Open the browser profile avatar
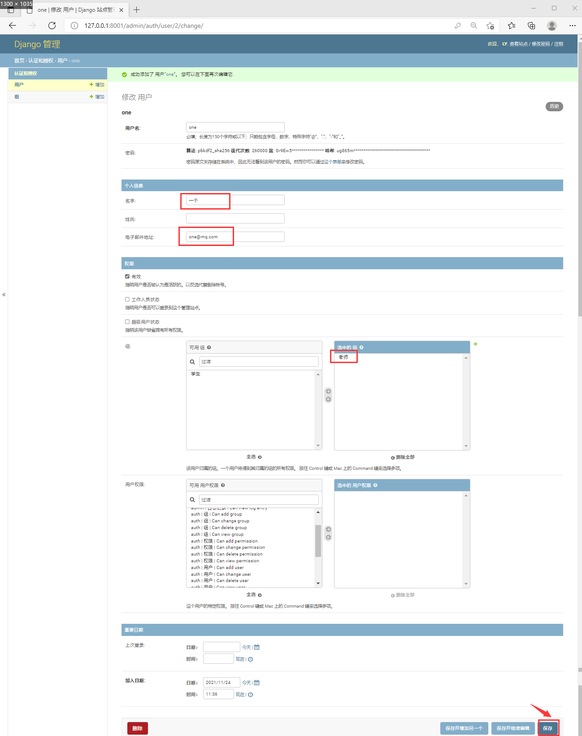This screenshot has width=582, height=736. click(552, 26)
